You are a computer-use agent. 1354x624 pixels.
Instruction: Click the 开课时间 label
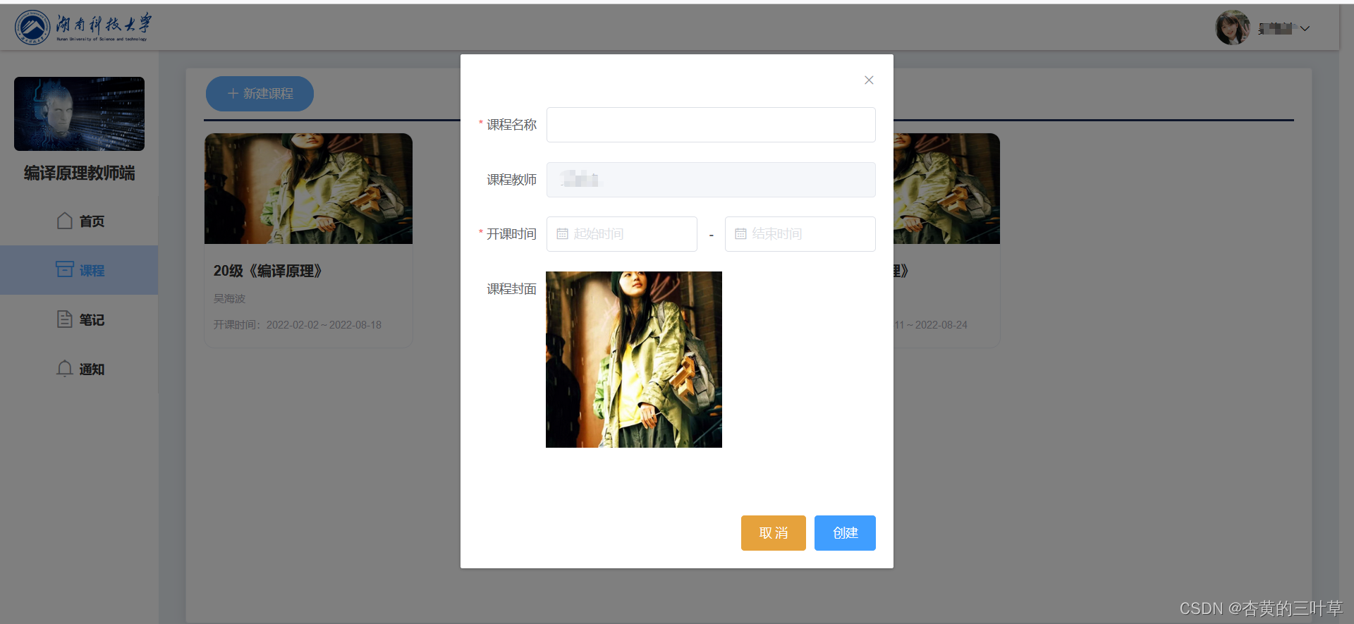tap(511, 234)
